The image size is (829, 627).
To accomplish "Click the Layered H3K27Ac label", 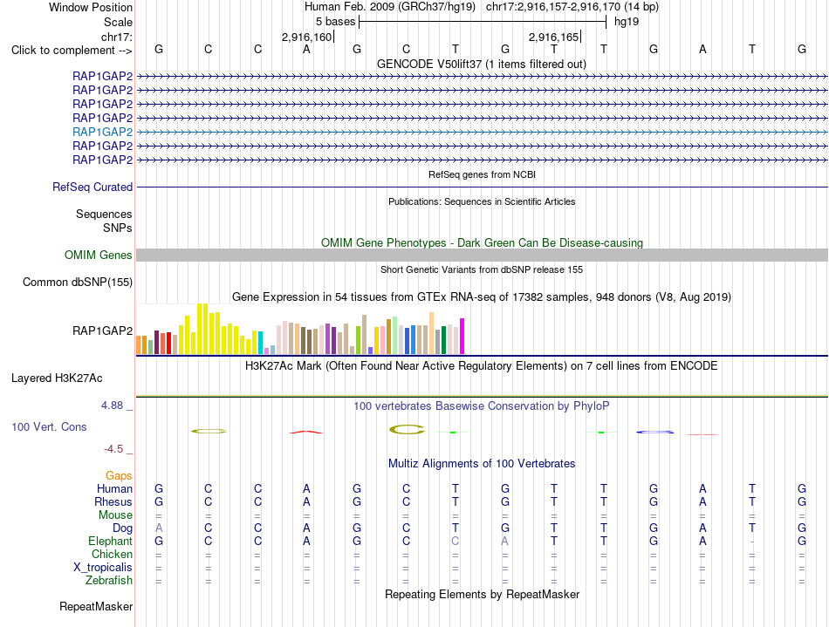I will coord(57,378).
